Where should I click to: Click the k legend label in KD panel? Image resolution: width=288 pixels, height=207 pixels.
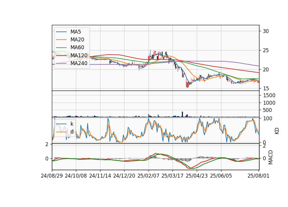tap(72, 124)
